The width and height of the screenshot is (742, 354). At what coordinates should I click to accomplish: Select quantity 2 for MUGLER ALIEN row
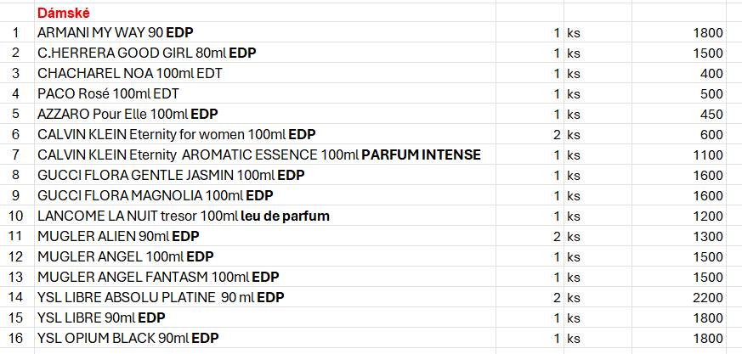pyautogui.click(x=530, y=235)
